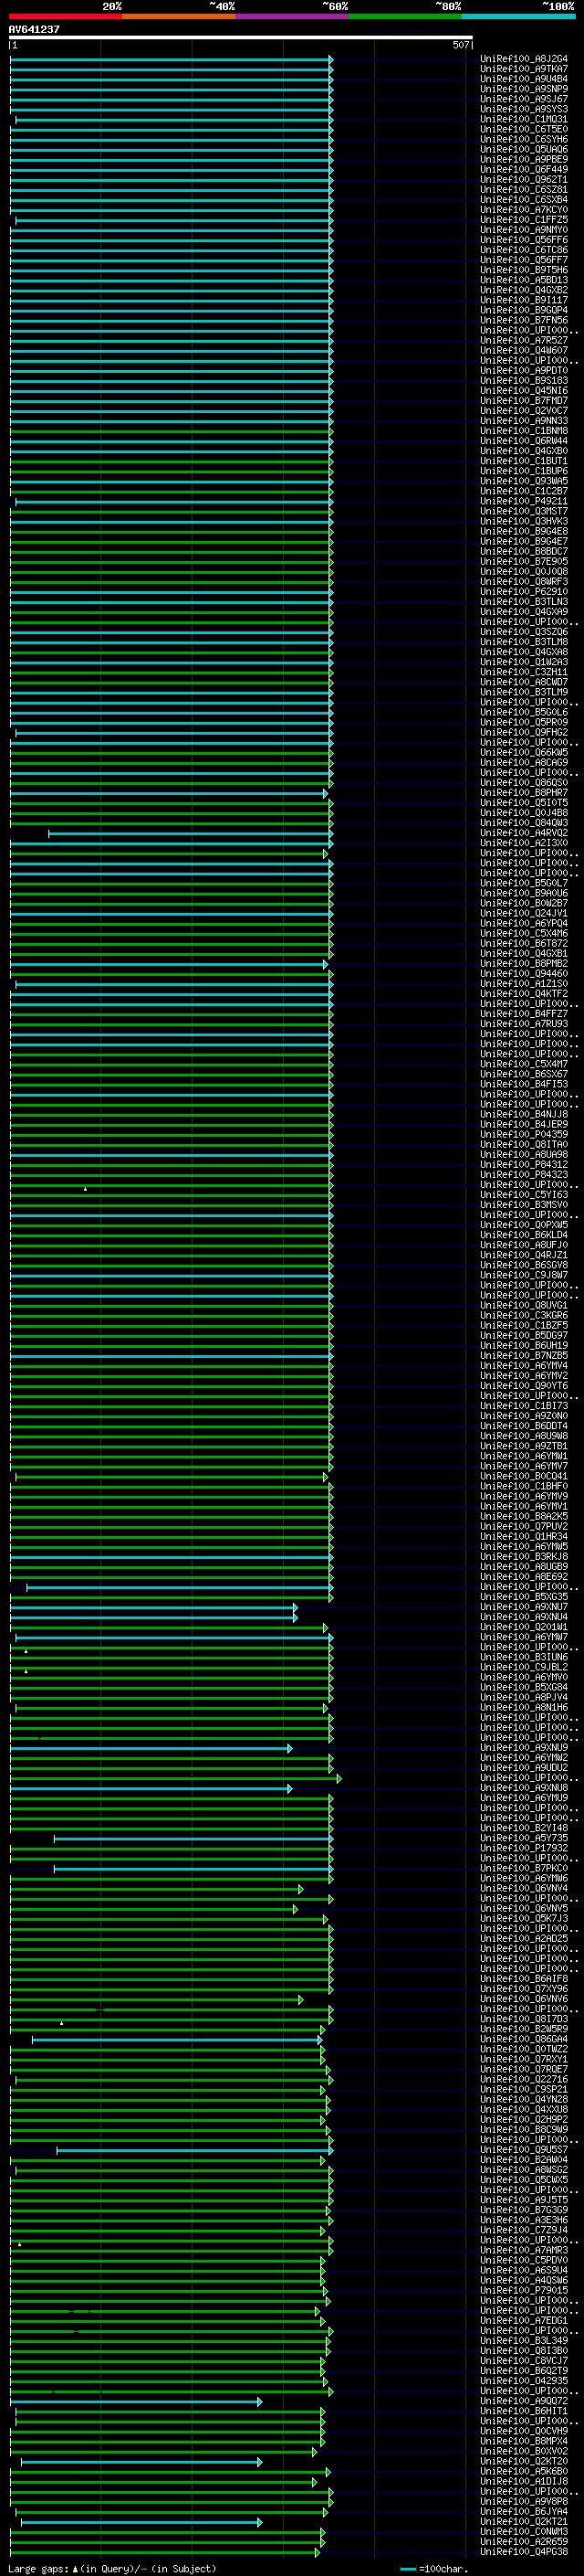
Task: Select the UniRef100_C9J8W7 label
Action: pyautogui.click(x=524, y=1275)
